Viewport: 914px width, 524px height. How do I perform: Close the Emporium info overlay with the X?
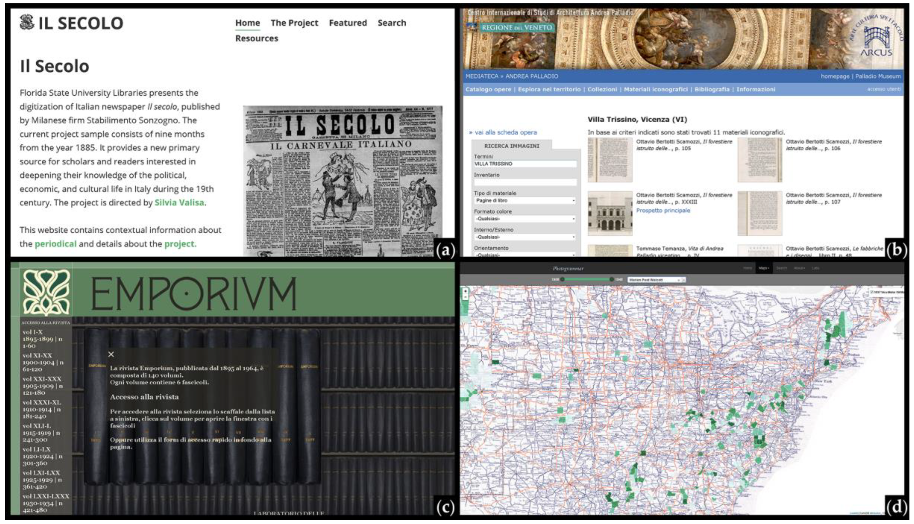[111, 355]
